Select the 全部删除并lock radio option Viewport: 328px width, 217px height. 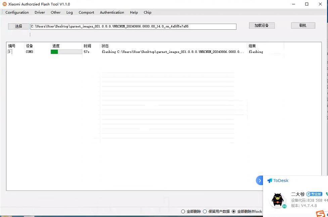point(234,212)
